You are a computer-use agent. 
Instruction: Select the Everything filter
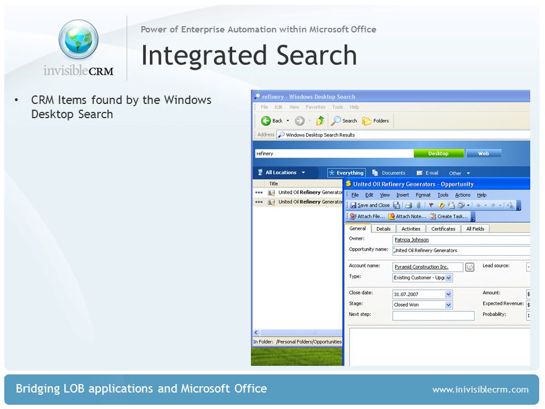tap(346, 173)
